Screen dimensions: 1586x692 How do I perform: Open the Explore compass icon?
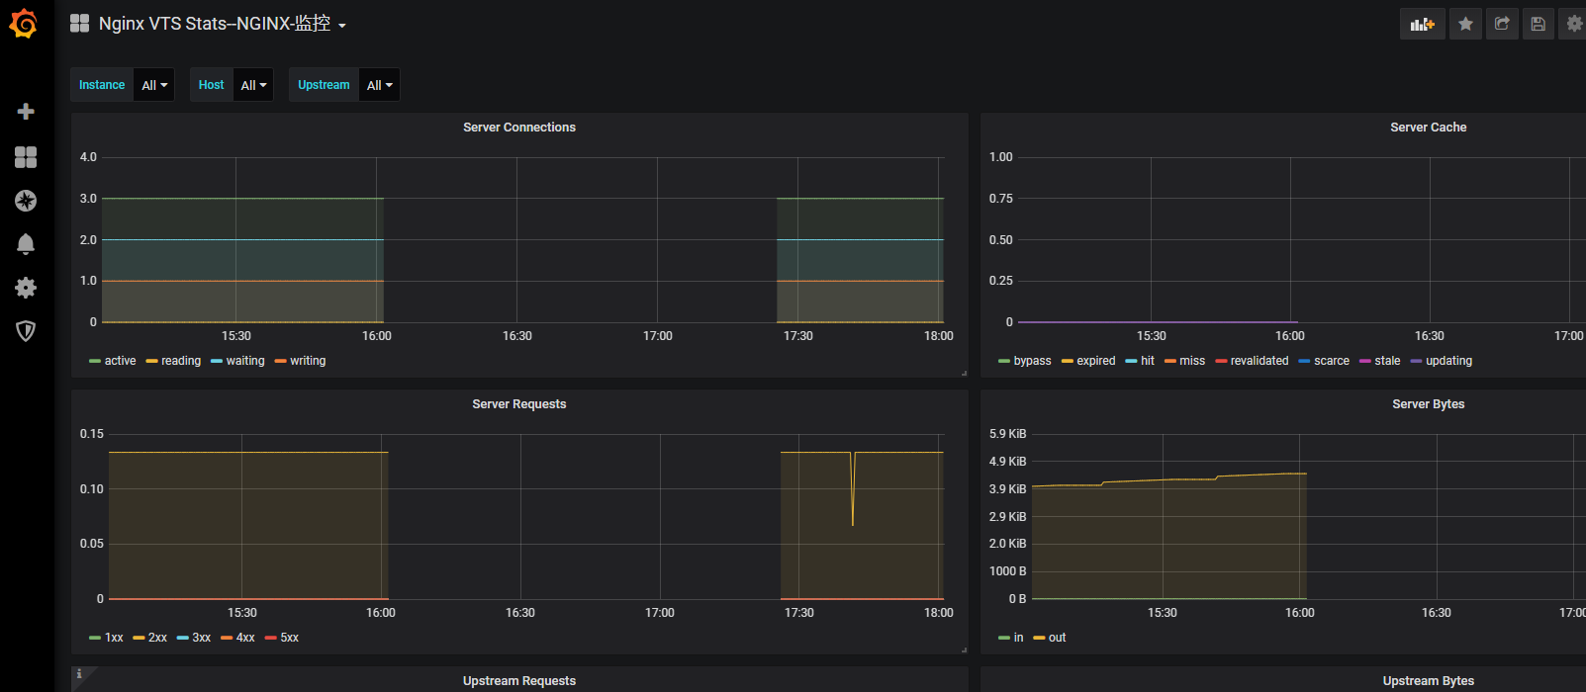click(26, 201)
